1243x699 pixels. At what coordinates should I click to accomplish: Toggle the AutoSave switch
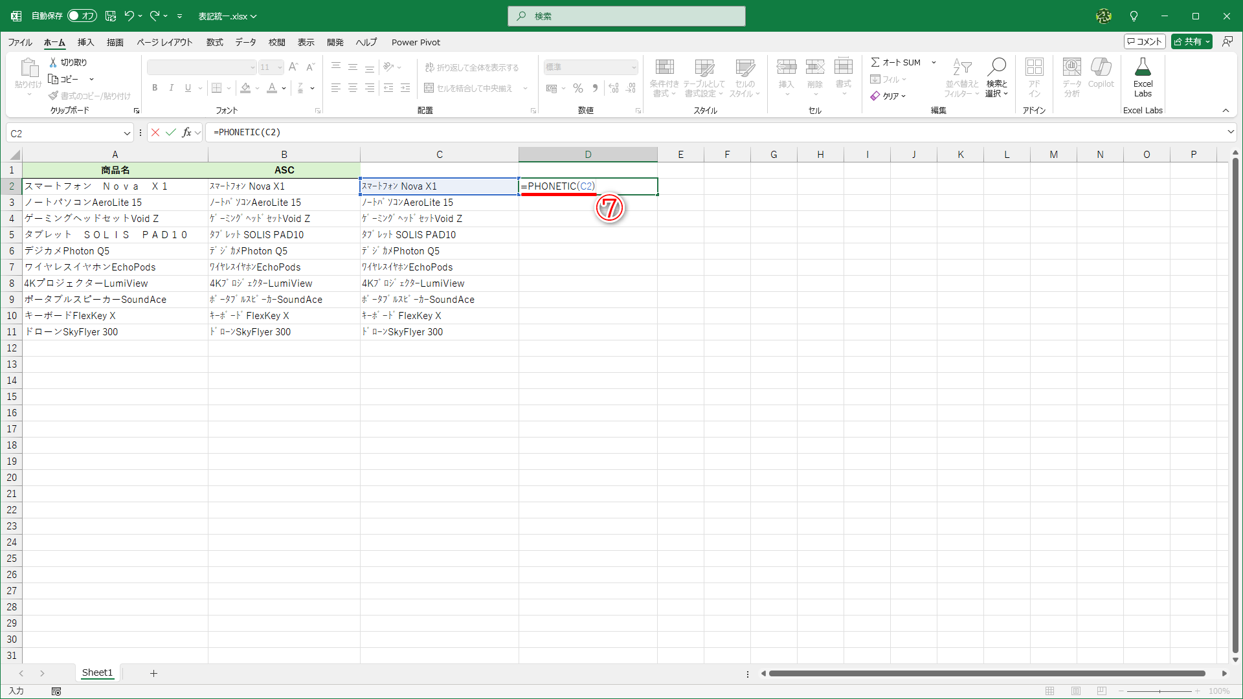(82, 16)
